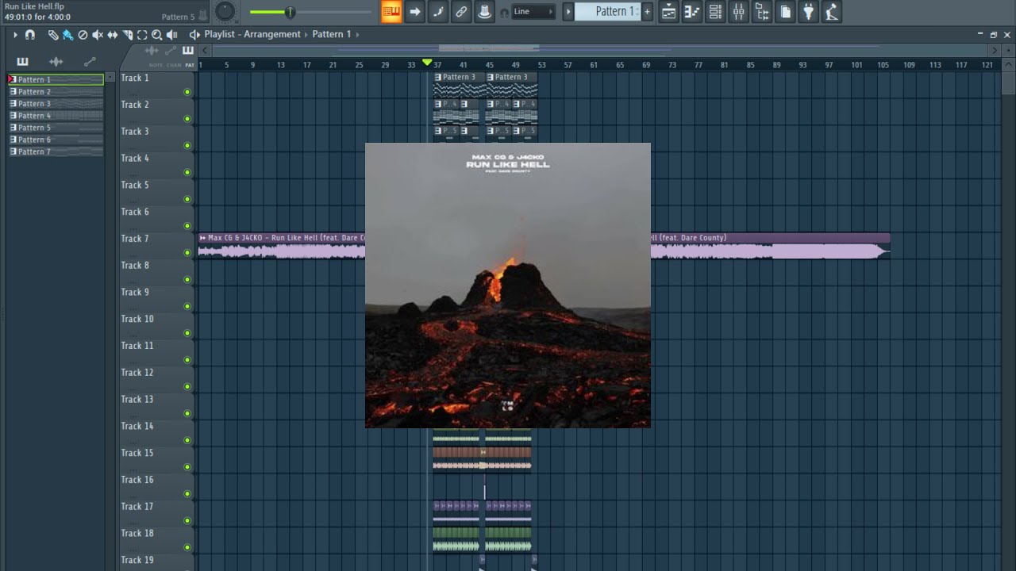
Task: Switch picker to automation clips tab
Action: tap(90, 62)
